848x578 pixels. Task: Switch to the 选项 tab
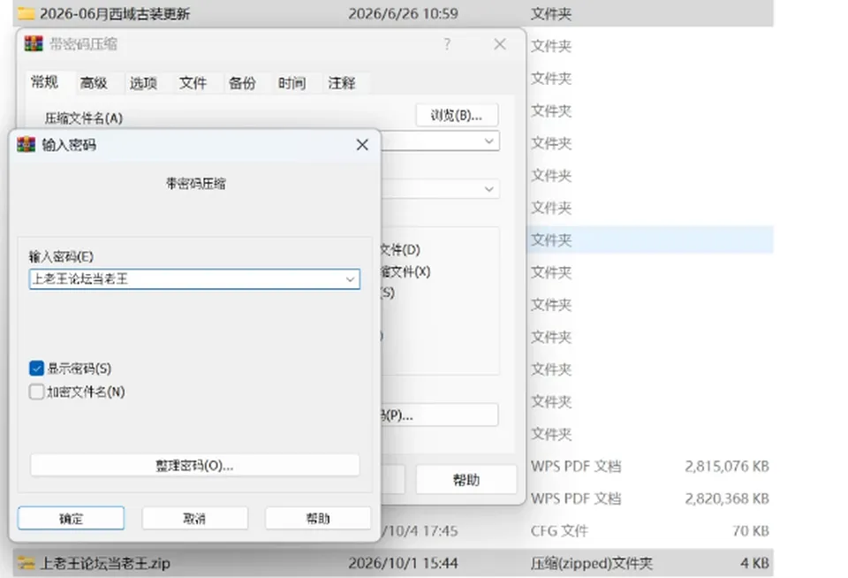click(143, 83)
